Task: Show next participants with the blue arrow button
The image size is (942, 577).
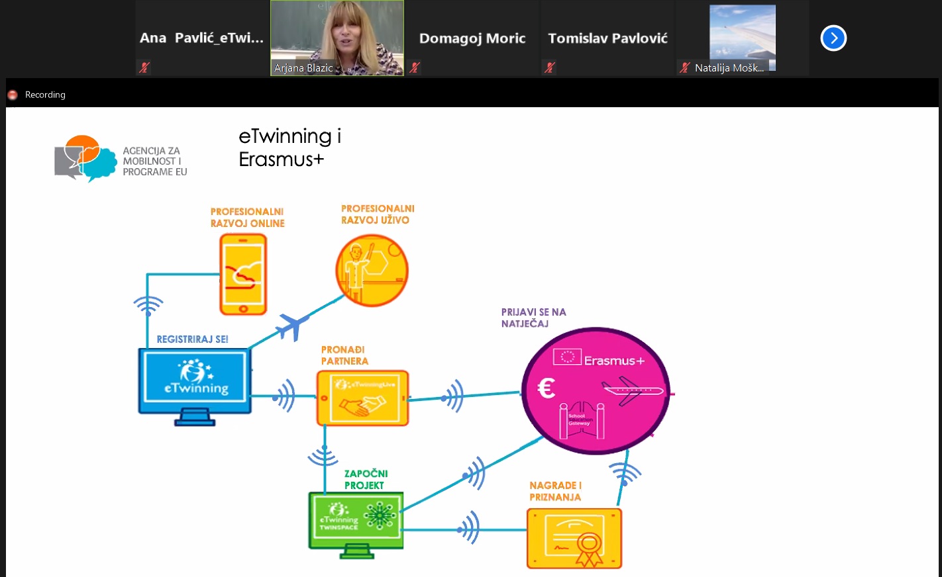Action: pos(833,38)
